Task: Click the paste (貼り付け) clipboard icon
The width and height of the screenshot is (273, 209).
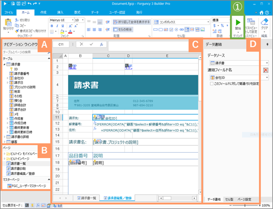Action: (x=8, y=22)
